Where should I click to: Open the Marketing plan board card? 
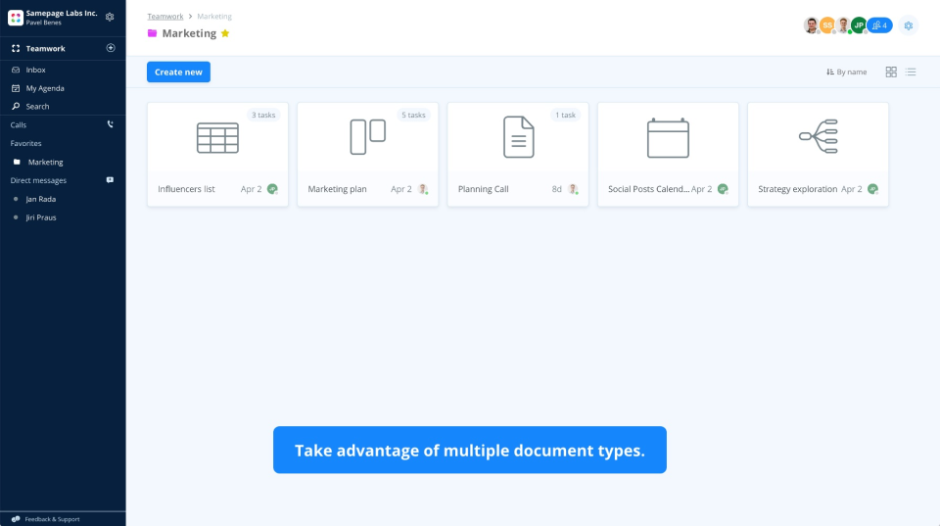367,154
